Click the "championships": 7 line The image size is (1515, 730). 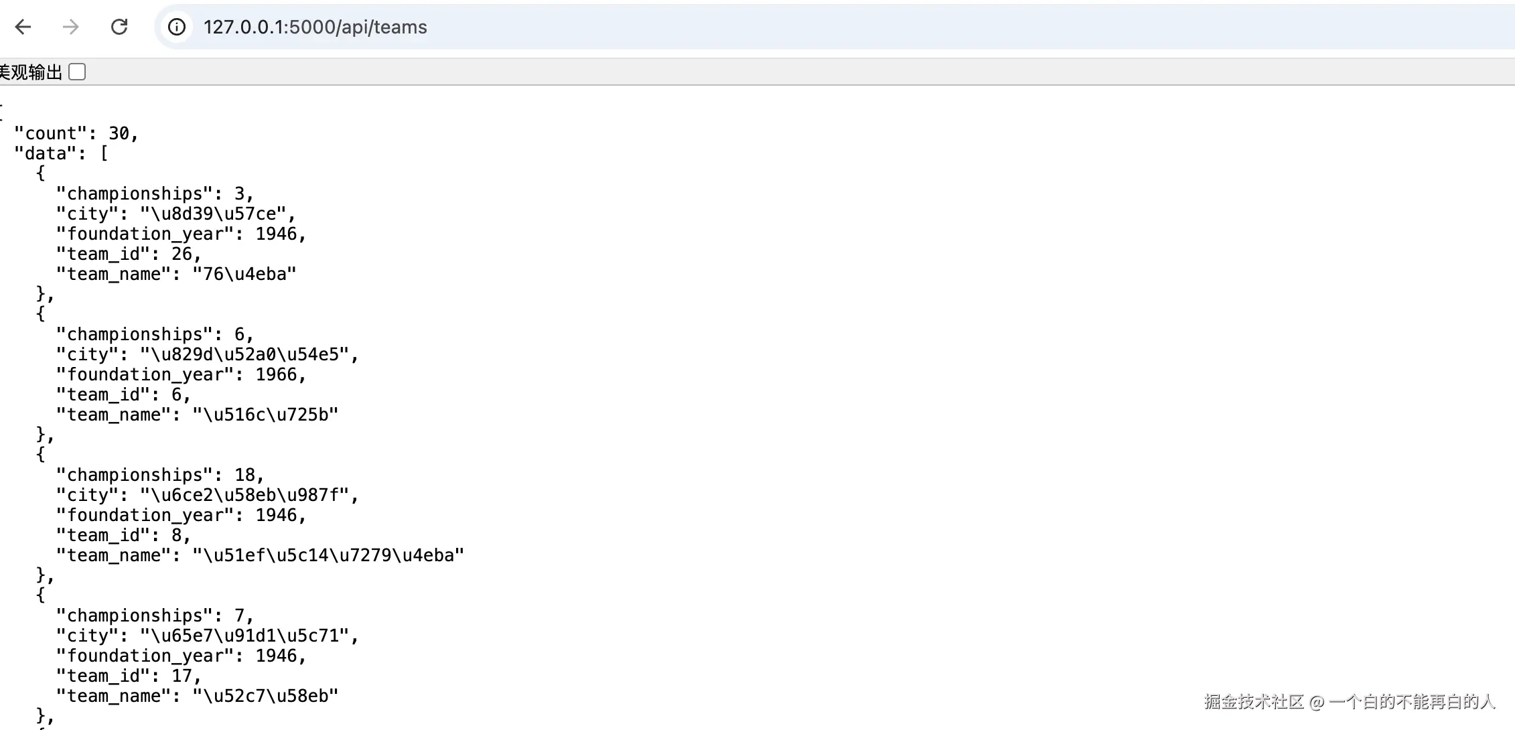(154, 615)
